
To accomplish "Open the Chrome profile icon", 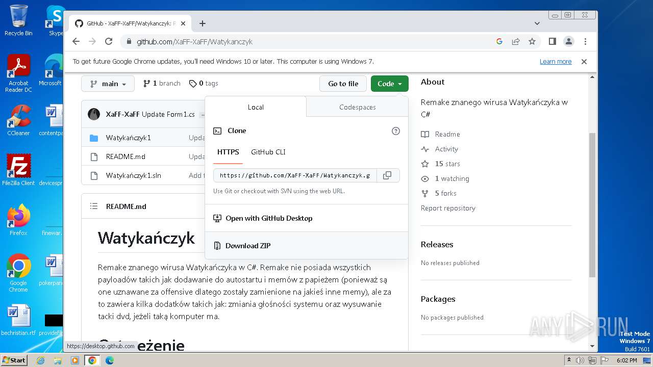I will [569, 41].
